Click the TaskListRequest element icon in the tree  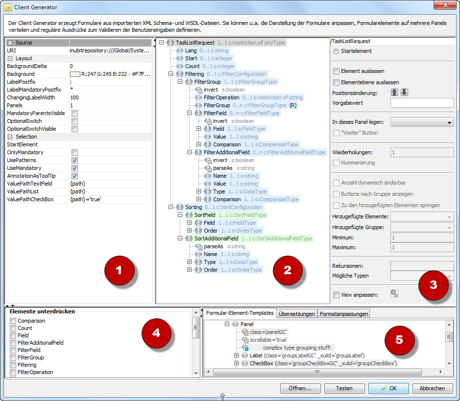click(171, 43)
